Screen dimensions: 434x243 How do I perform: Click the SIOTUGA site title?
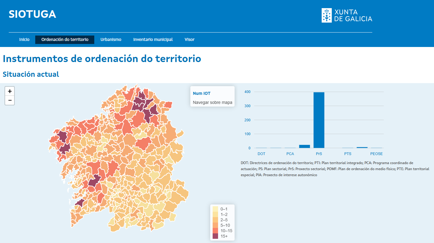click(x=33, y=14)
